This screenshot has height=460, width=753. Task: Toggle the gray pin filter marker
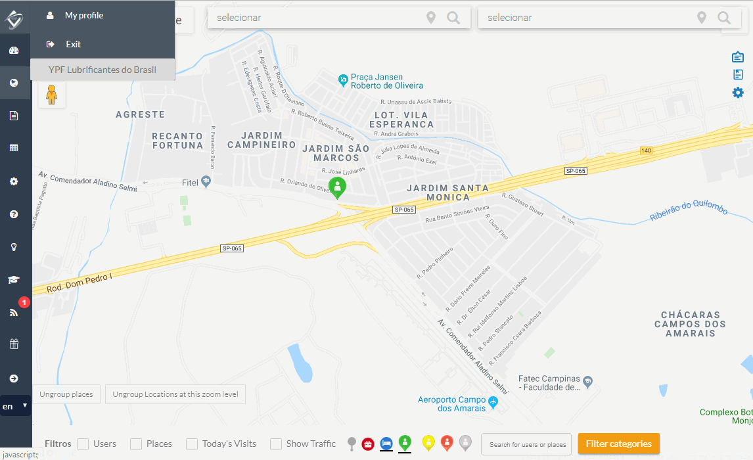(352, 444)
